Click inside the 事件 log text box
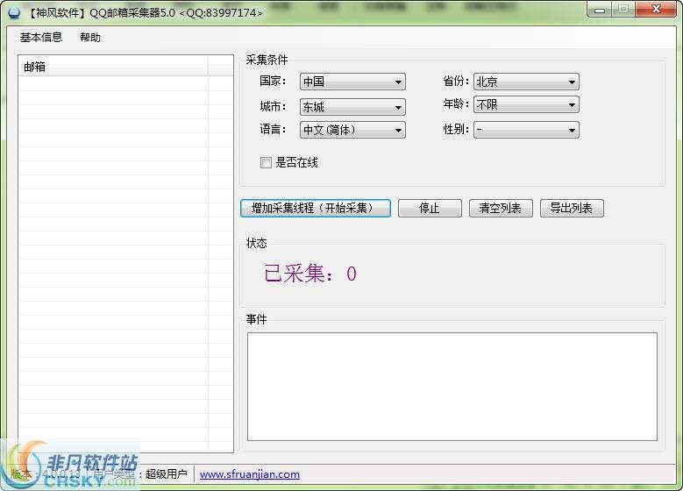Image resolution: width=683 pixels, height=491 pixels. pyautogui.click(x=452, y=387)
